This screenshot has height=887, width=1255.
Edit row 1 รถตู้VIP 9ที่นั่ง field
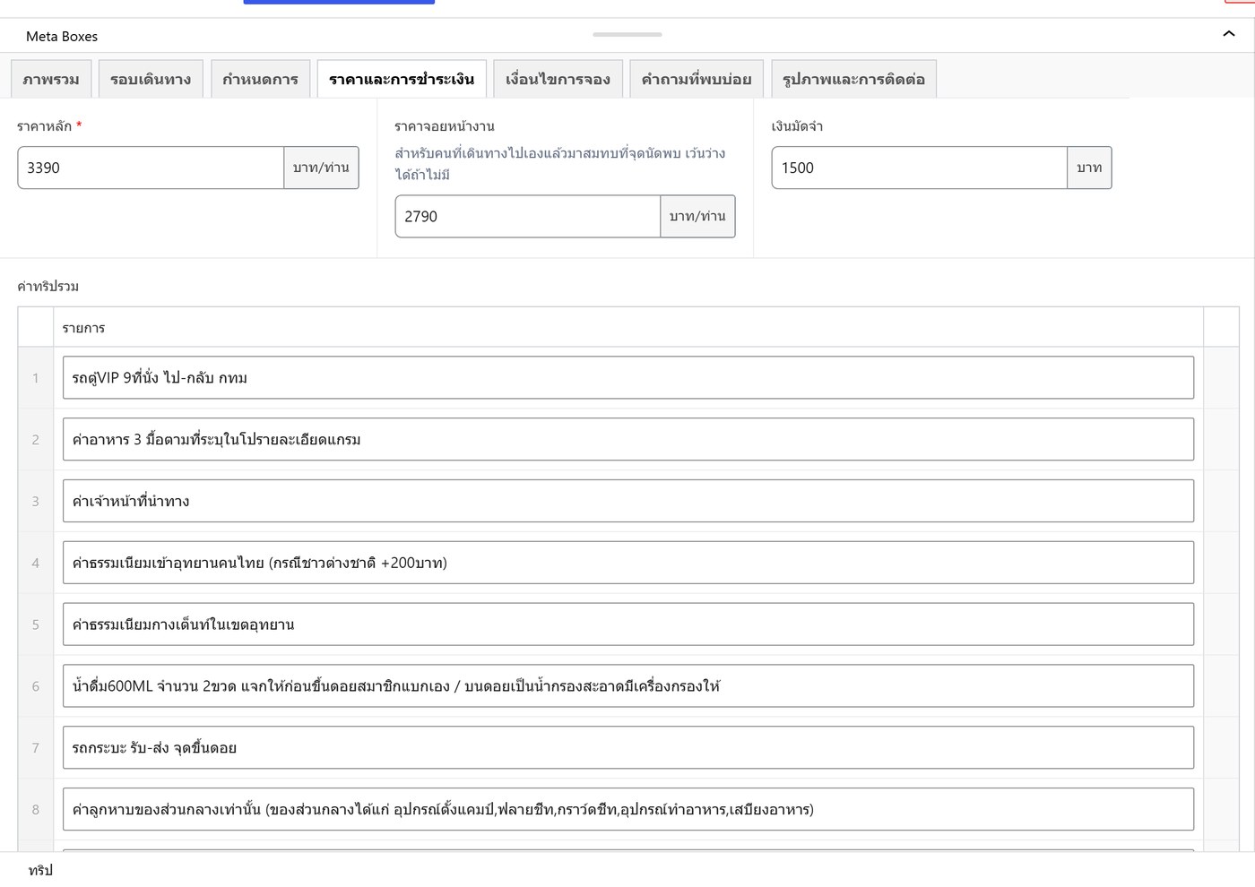(x=628, y=378)
